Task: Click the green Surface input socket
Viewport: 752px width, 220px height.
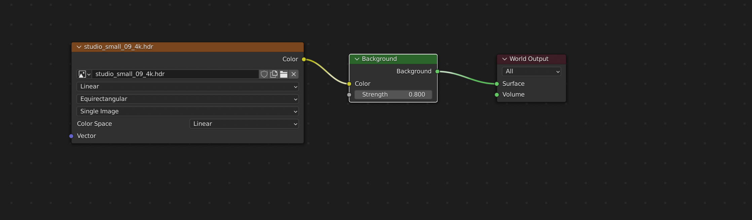Action: [497, 84]
